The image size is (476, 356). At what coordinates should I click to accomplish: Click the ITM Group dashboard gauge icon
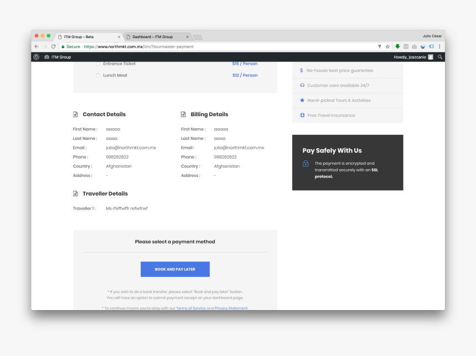pyautogui.click(x=46, y=57)
